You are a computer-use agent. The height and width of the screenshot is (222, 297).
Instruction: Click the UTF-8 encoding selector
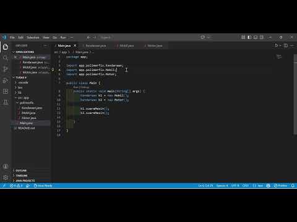pyautogui.click(x=235, y=186)
